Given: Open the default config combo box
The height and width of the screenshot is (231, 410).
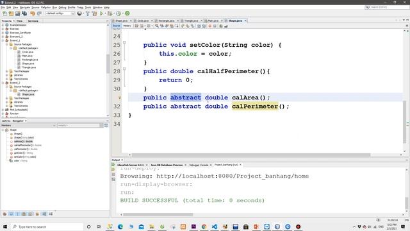Looking at the screenshot, I should 60,13.
